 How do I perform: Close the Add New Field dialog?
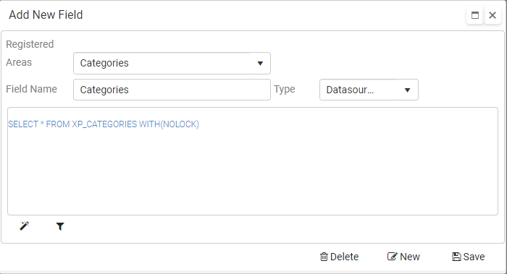click(493, 15)
